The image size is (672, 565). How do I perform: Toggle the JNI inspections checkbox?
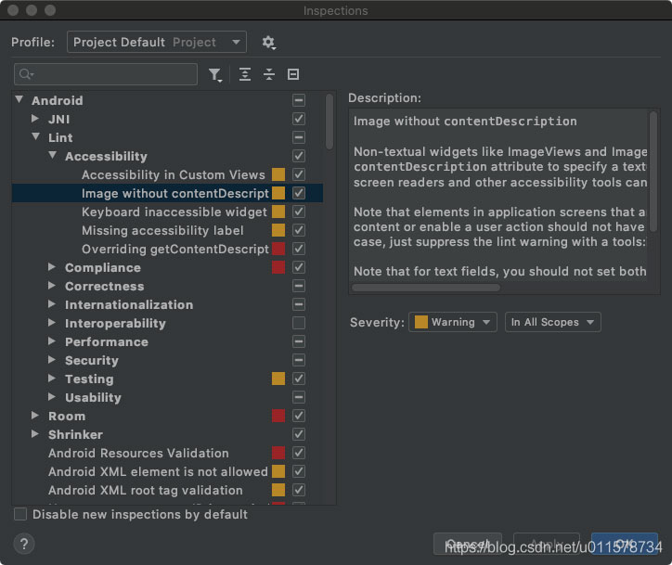click(x=299, y=119)
